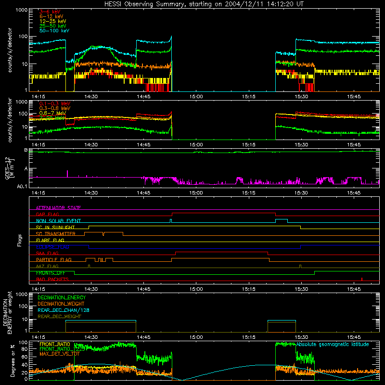385x385 pixels.
Task: Select the NON_SOLAR_EVENT flag label
Action: pyautogui.click(x=58, y=221)
